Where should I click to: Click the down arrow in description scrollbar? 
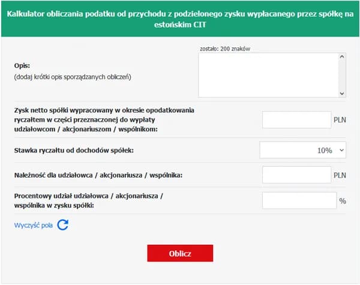342,93
